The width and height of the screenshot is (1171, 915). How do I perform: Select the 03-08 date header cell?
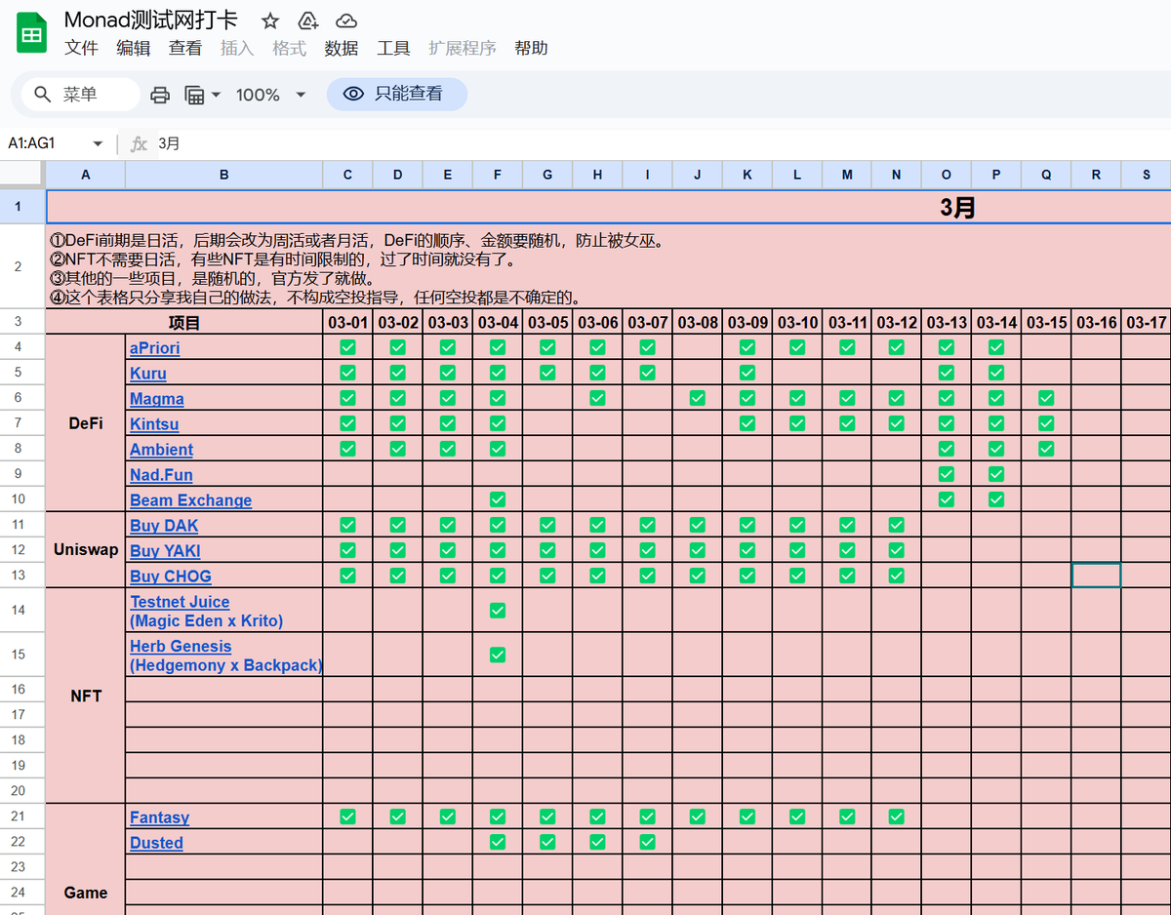(698, 323)
